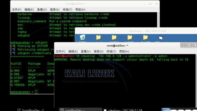Click 'msv' command name

coord(20,25)
